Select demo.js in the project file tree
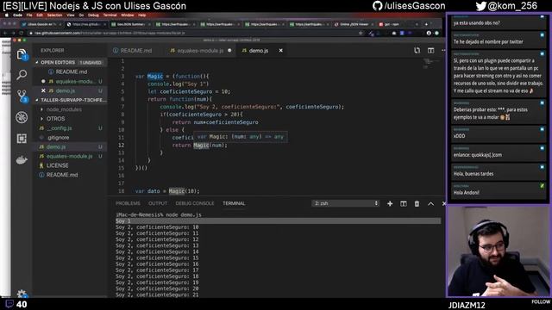 coord(70,147)
